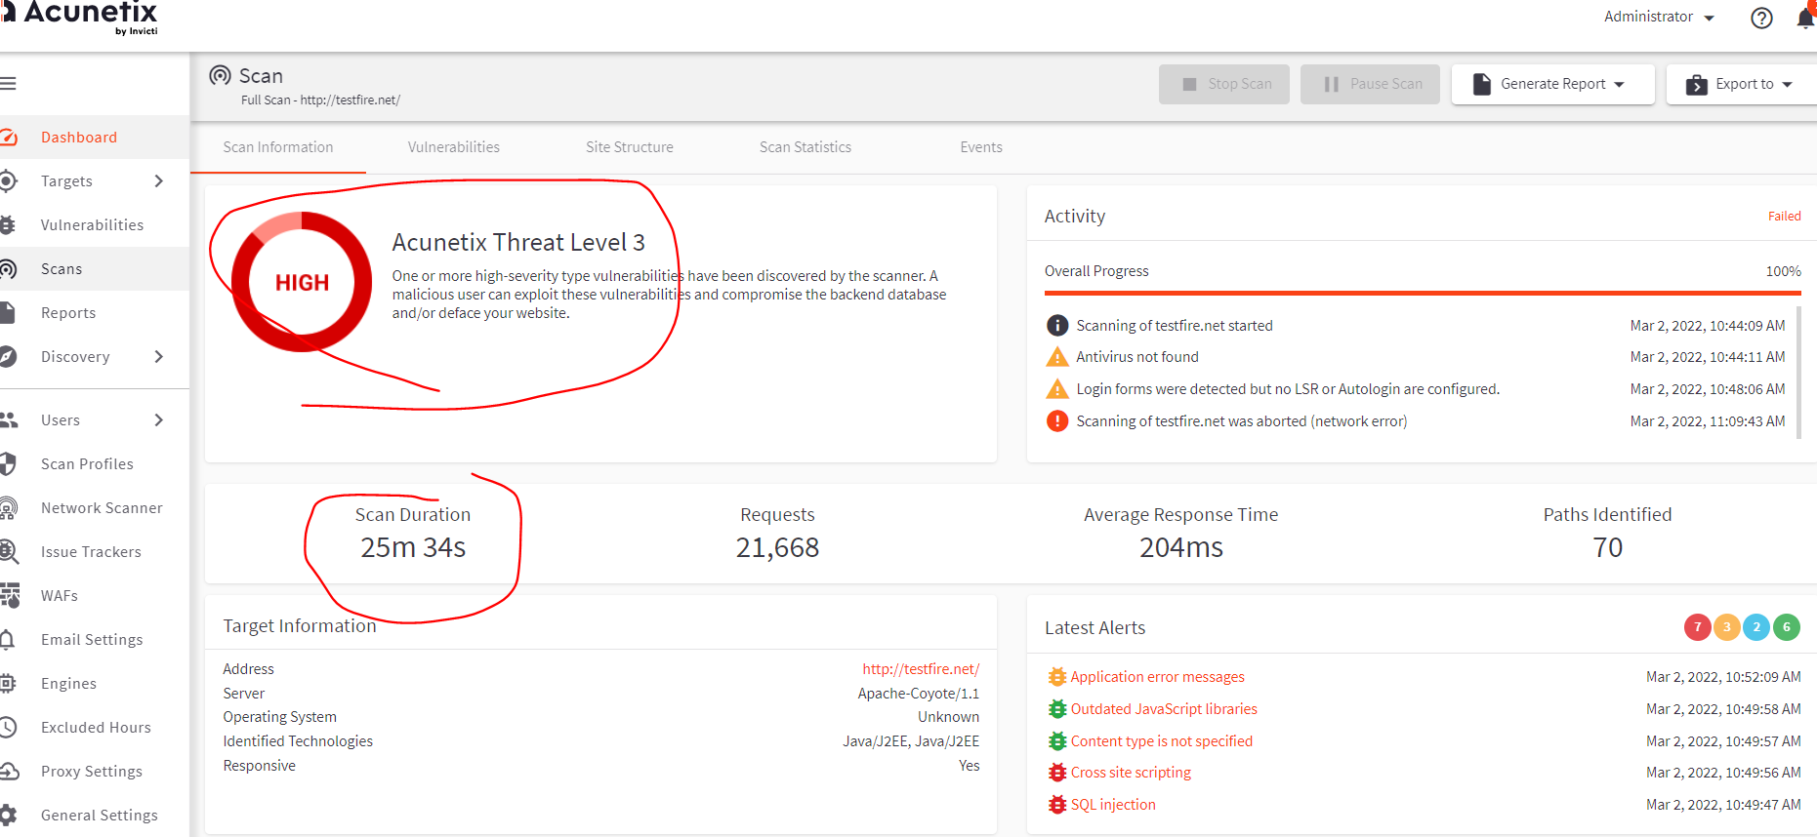Click the General Settings gear icon
Viewport: 1817px width, 837px height.
(x=9, y=816)
